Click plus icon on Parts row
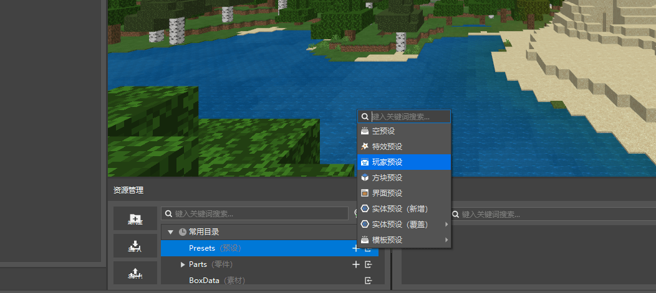The height and width of the screenshot is (293, 656). (x=356, y=264)
